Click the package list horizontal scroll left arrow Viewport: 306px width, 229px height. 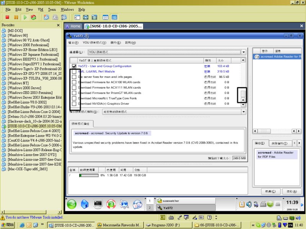pyautogui.click(x=255, y=131)
